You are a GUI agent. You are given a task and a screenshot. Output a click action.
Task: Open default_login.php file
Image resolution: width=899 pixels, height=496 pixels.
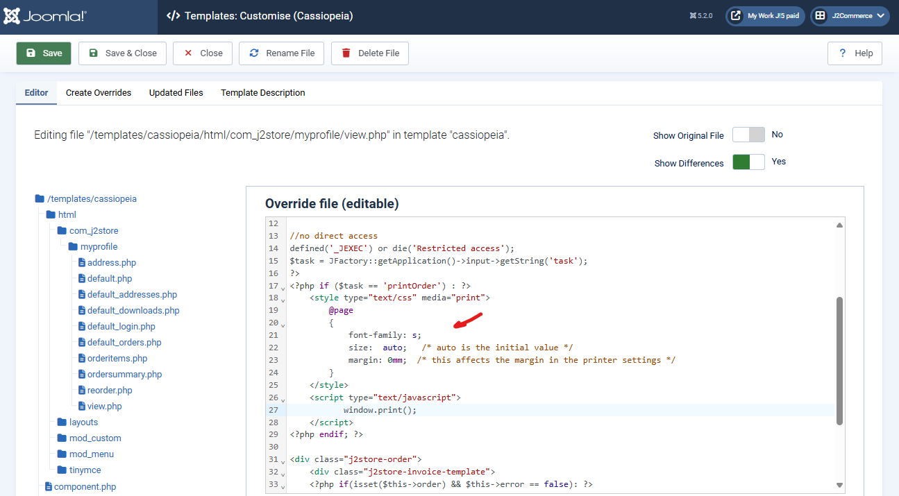(x=117, y=327)
